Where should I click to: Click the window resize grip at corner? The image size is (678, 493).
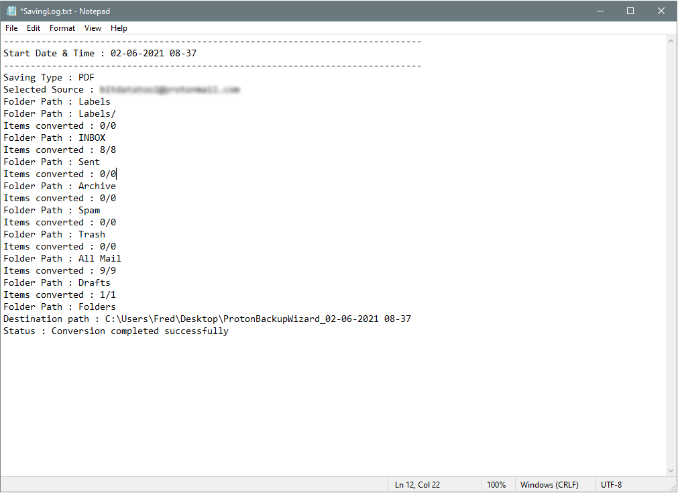673,487
